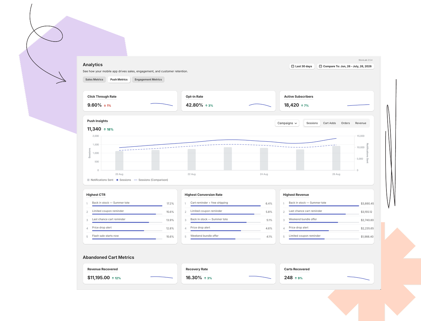The height and width of the screenshot is (321, 421).
Task: Click the "$11,195.00" Revenue Recovered value
Action: click(x=99, y=278)
